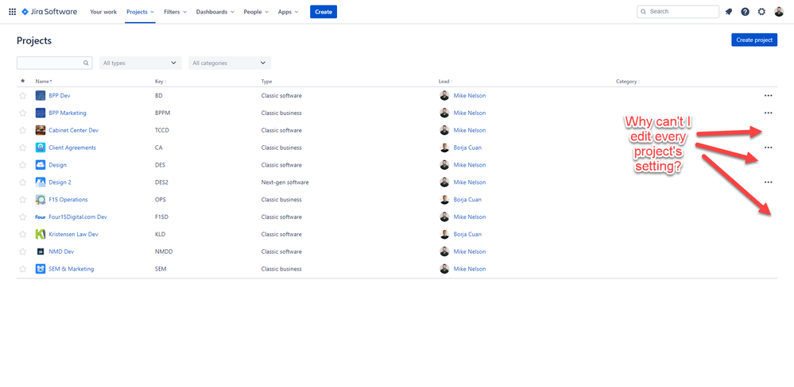Open the SEM & Marketing project link

tap(72, 270)
